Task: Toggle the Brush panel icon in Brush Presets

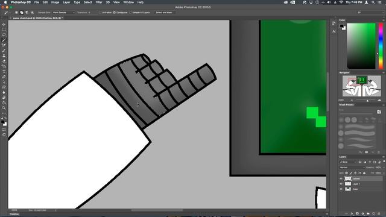Action: coord(379,112)
